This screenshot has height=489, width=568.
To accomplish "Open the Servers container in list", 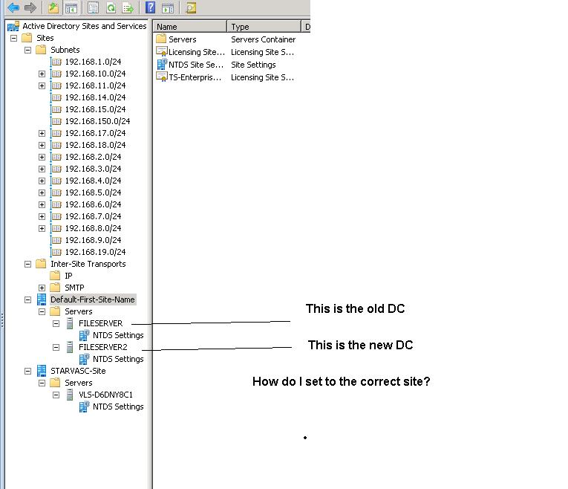I will 182,39.
